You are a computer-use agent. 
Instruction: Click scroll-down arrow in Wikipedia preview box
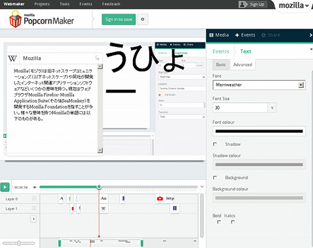coord(100,150)
